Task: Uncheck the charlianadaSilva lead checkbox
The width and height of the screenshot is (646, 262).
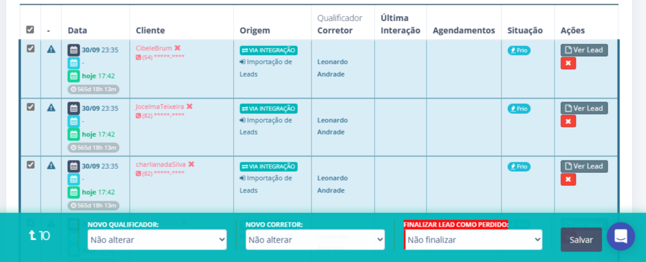Action: click(x=31, y=165)
